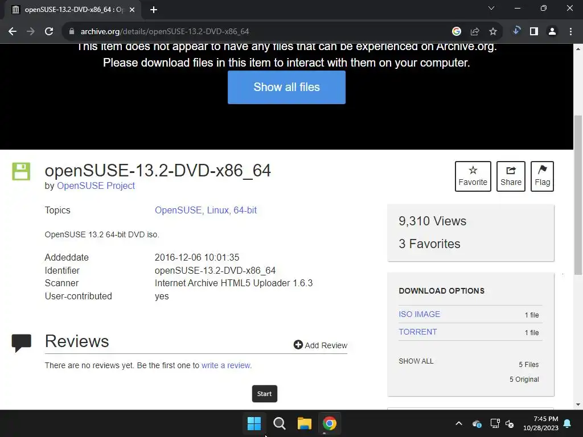
Task: Click the site lock icon in address bar
Action: pyautogui.click(x=72, y=32)
